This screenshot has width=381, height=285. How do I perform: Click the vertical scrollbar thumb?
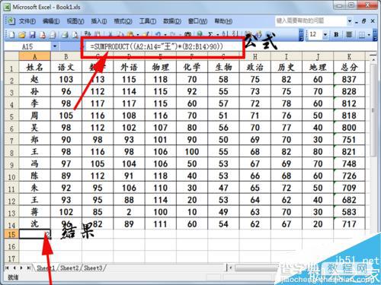click(x=373, y=110)
